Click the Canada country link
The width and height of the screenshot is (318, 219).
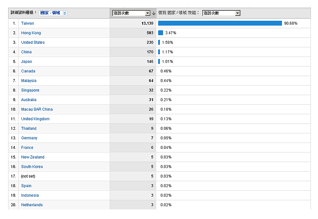(x=28, y=71)
